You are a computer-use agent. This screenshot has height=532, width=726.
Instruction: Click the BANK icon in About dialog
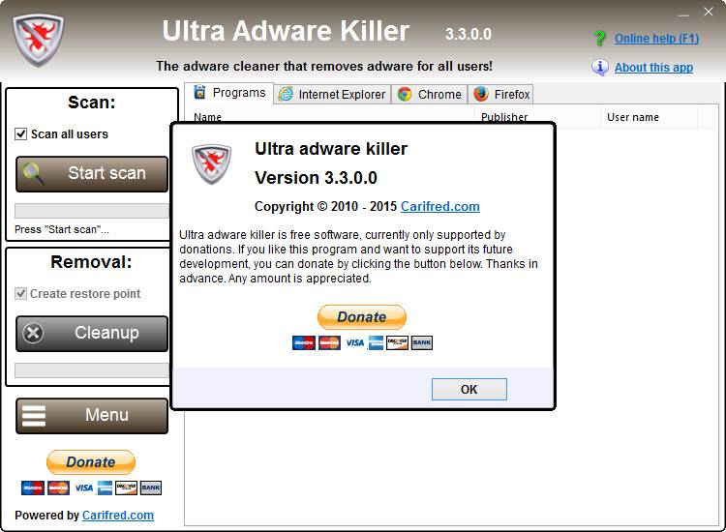[422, 342]
